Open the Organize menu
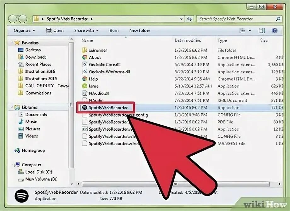This screenshot has width=290, height=211. (24, 31)
